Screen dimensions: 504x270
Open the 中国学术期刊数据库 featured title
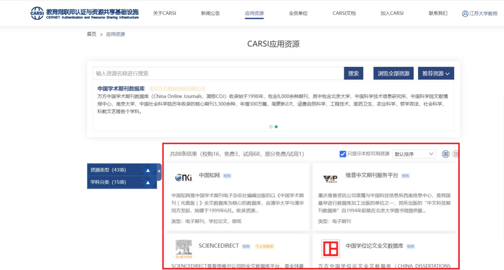121,89
